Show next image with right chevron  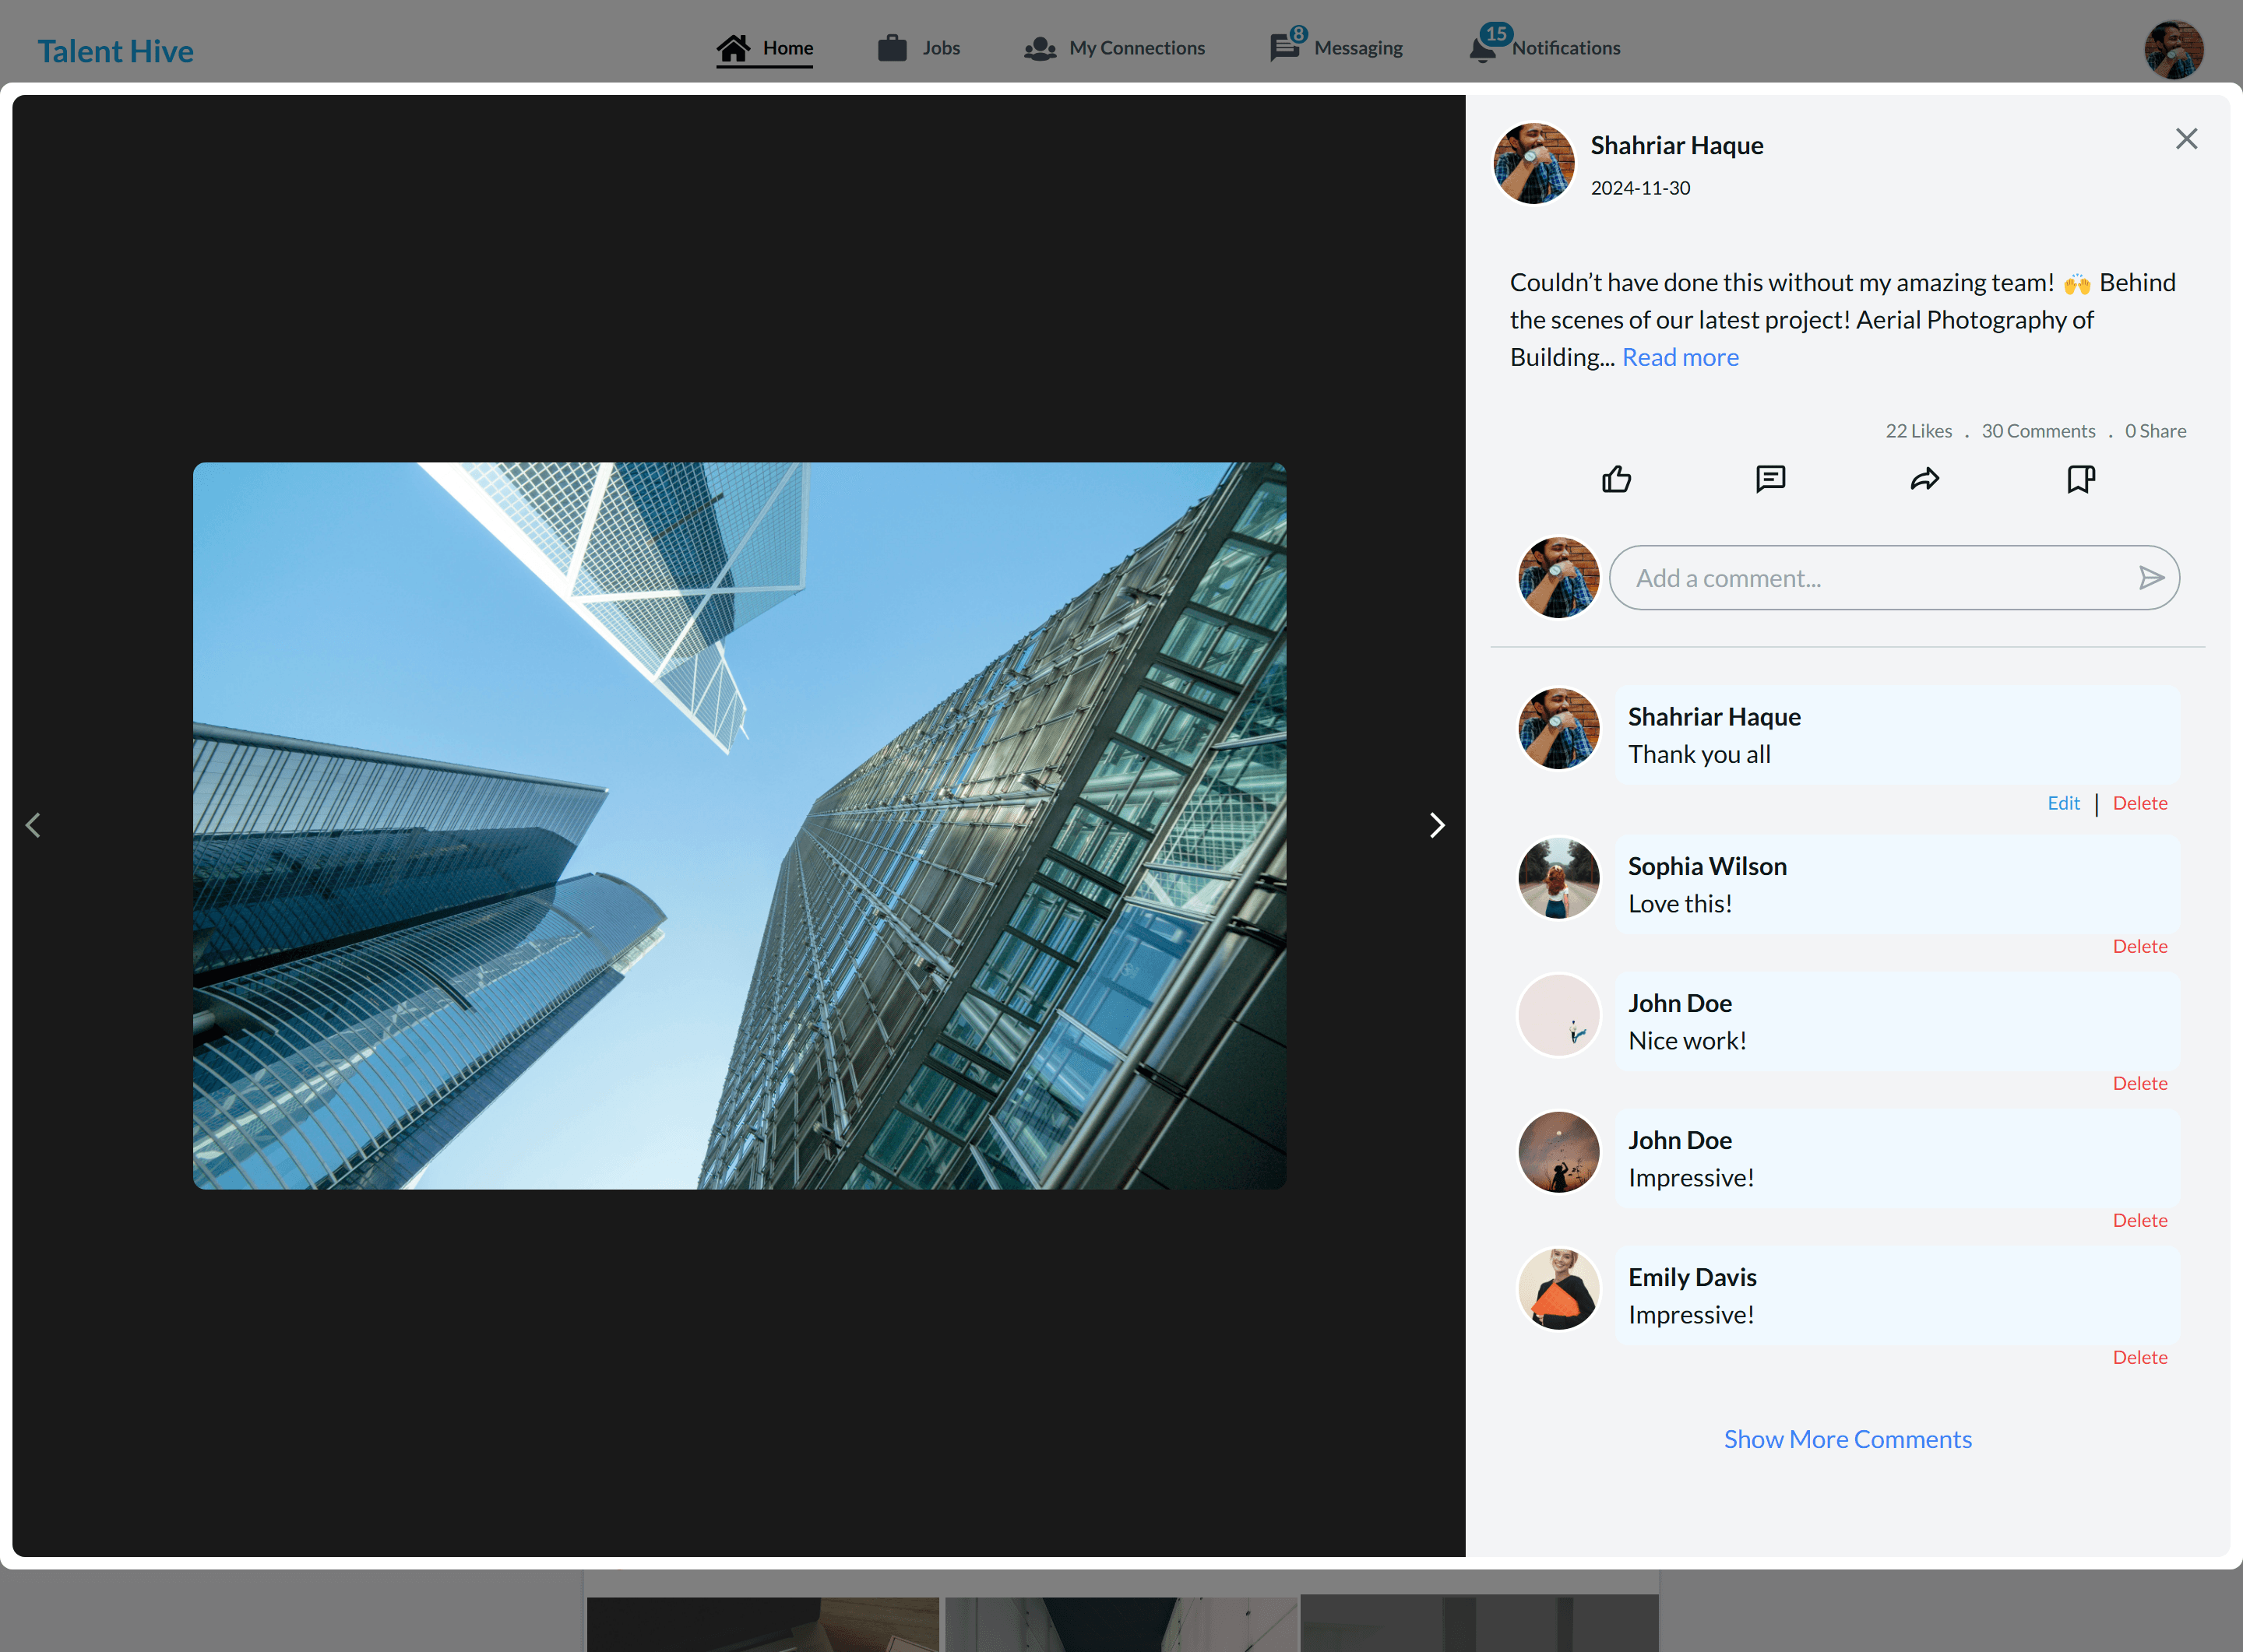1437,825
